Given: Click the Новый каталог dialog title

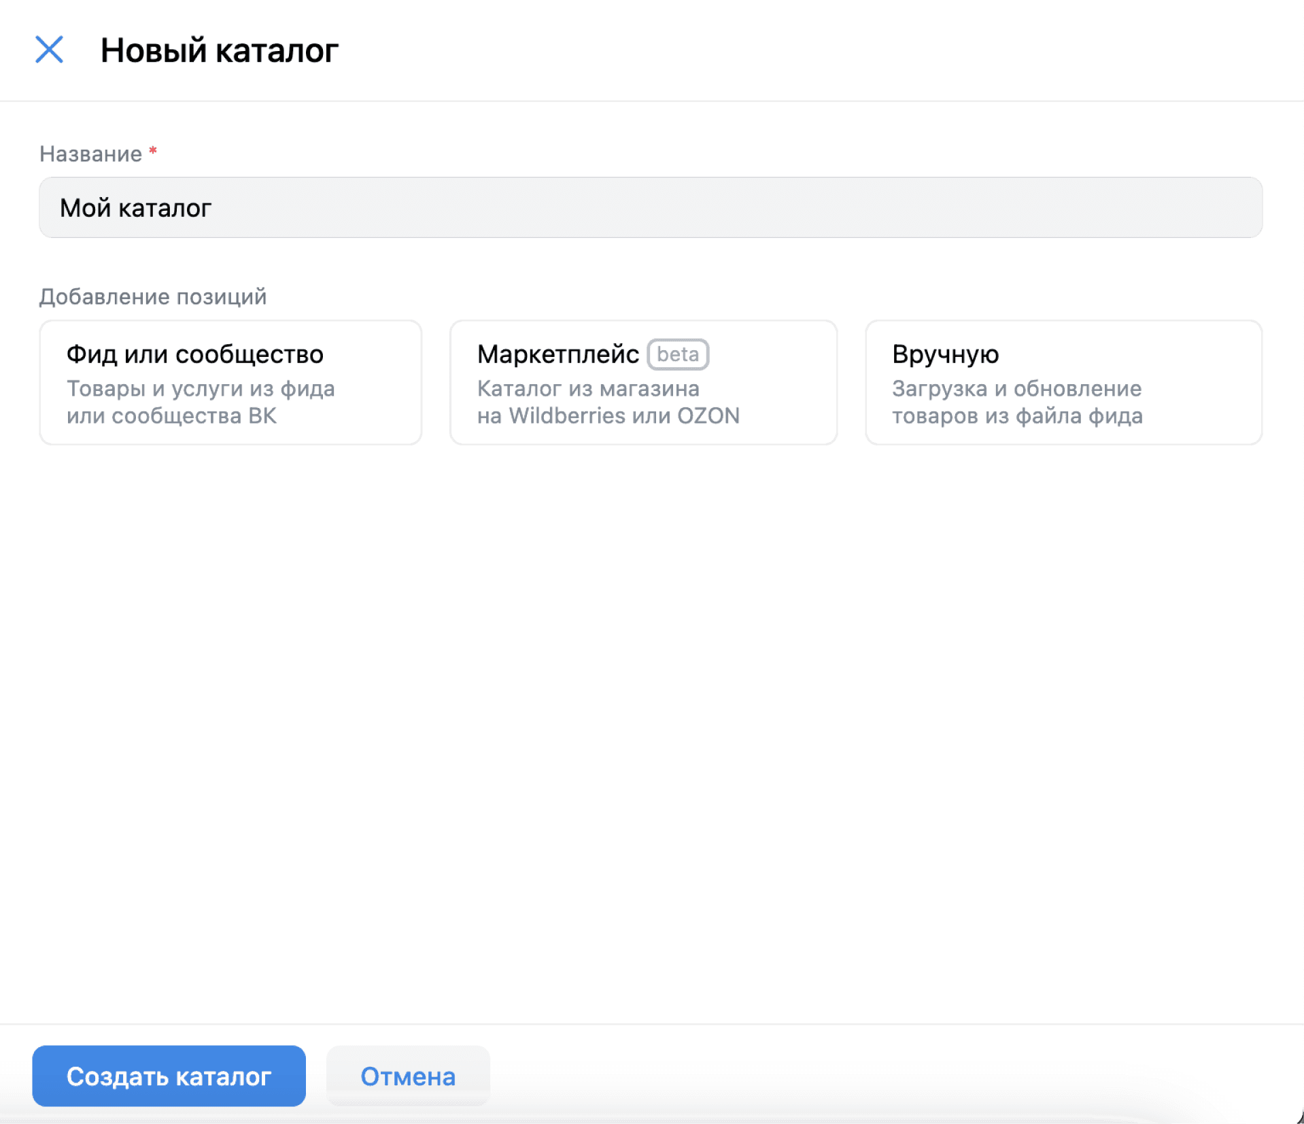Looking at the screenshot, I should pos(219,50).
